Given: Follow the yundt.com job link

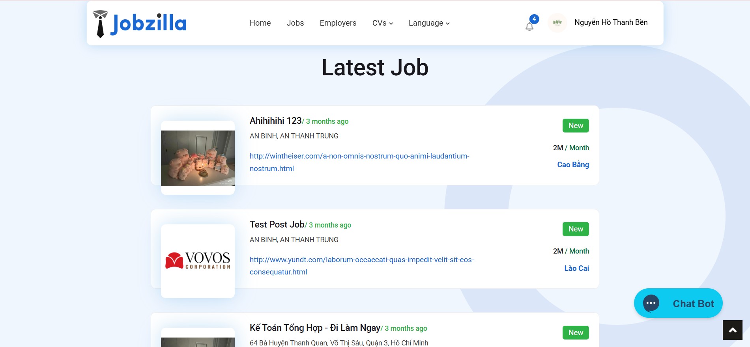Looking at the screenshot, I should 361,260.
